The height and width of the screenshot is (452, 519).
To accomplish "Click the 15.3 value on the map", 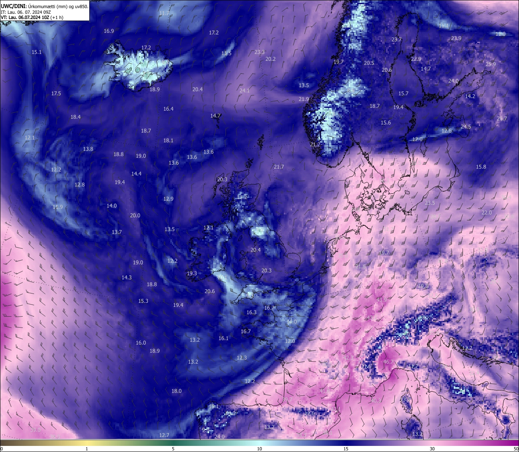I will coord(143,301).
